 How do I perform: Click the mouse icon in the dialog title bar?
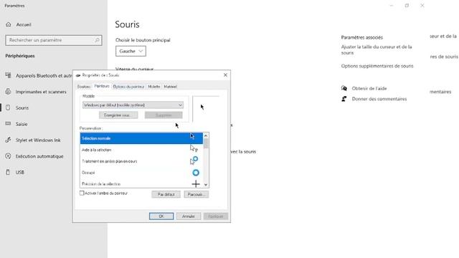pyautogui.click(x=78, y=75)
